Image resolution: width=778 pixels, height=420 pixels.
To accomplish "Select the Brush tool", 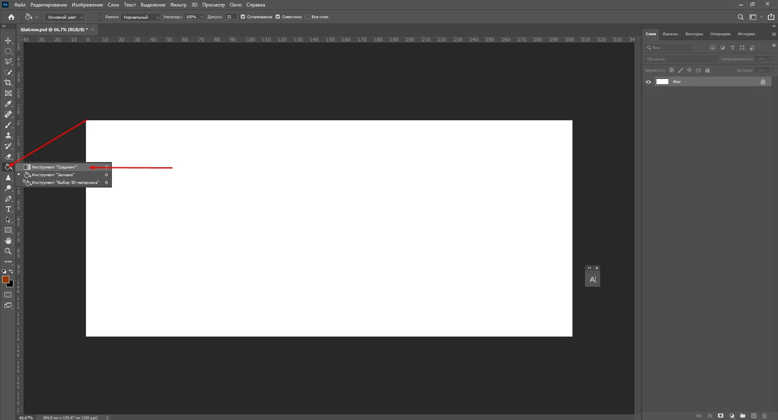I will point(8,125).
